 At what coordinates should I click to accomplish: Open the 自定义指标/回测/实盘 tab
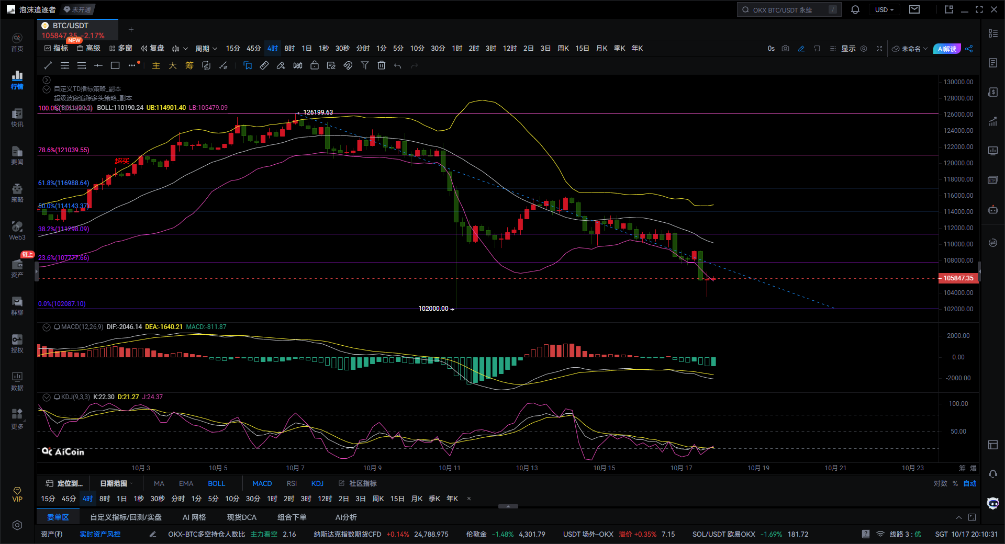coord(126,517)
